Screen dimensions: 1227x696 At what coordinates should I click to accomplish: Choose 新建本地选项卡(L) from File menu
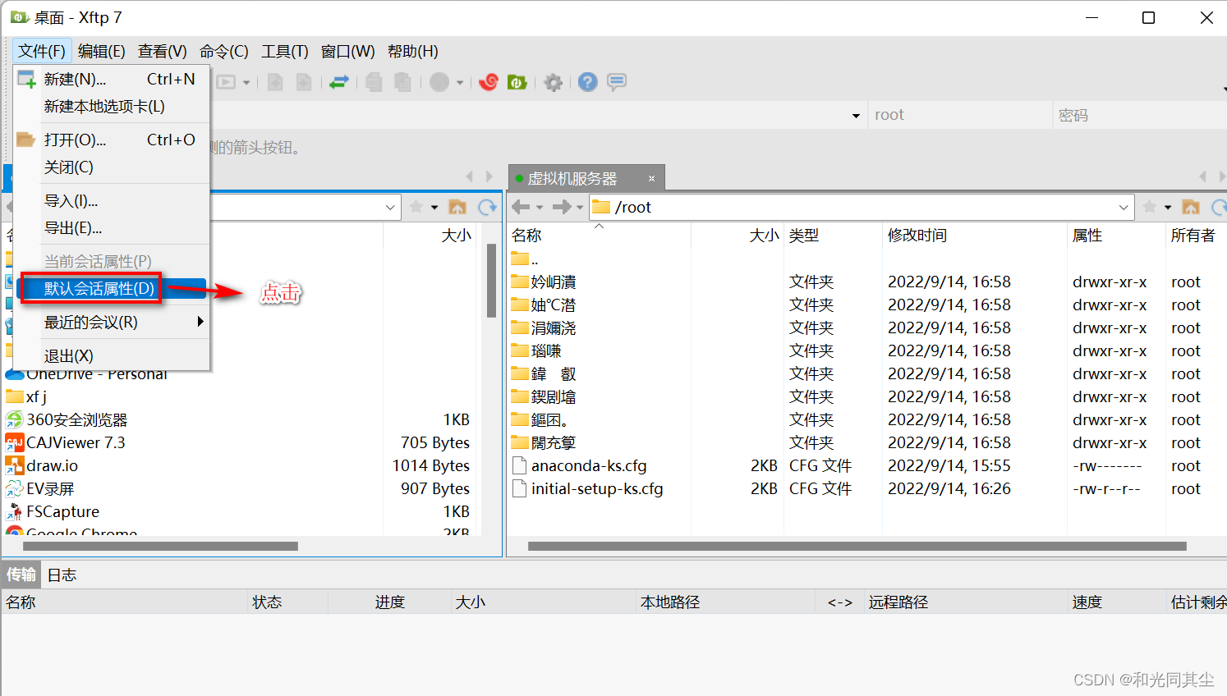(x=112, y=107)
